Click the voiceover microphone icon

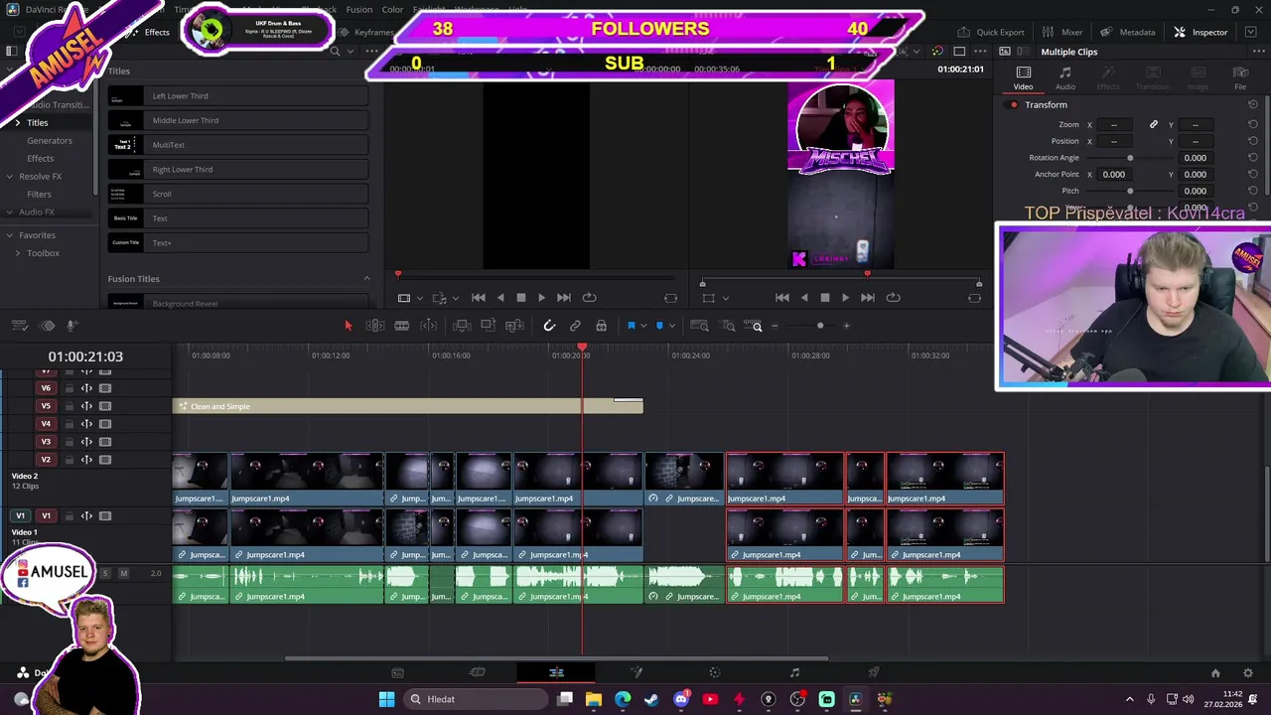(x=71, y=326)
